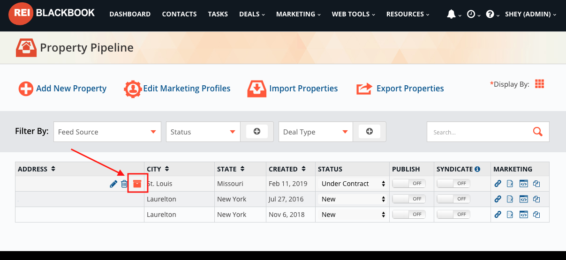Open the Deal Type filter dropdown
The height and width of the screenshot is (260, 566).
coord(316,132)
